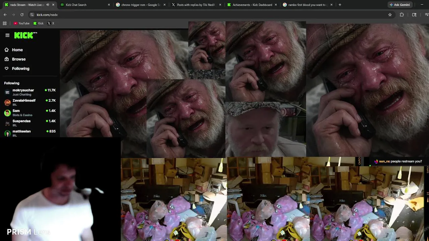Open ZavalaHimself's channel avatar
The image size is (429, 241).
[7, 103]
